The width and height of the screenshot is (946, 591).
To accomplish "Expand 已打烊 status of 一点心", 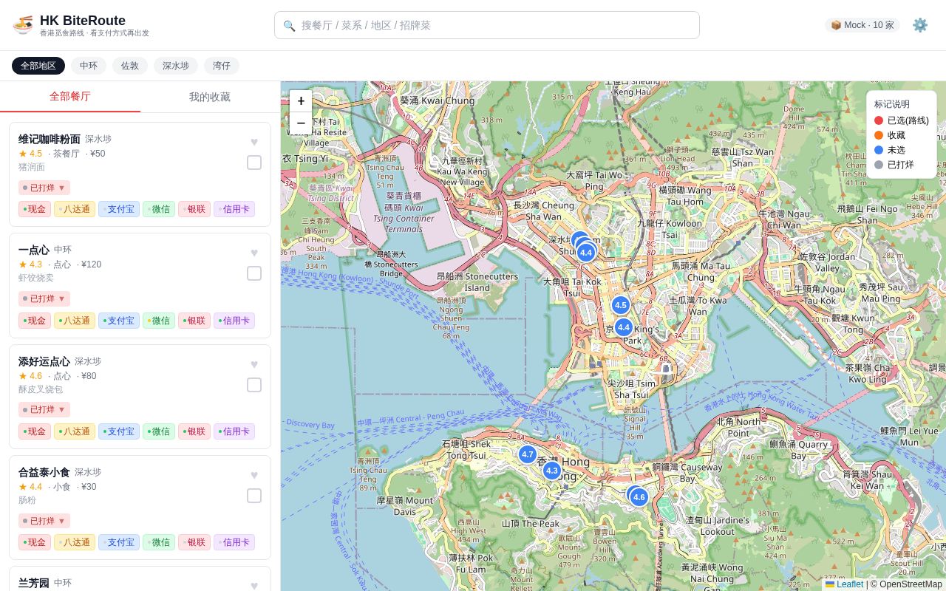I will click(44, 298).
